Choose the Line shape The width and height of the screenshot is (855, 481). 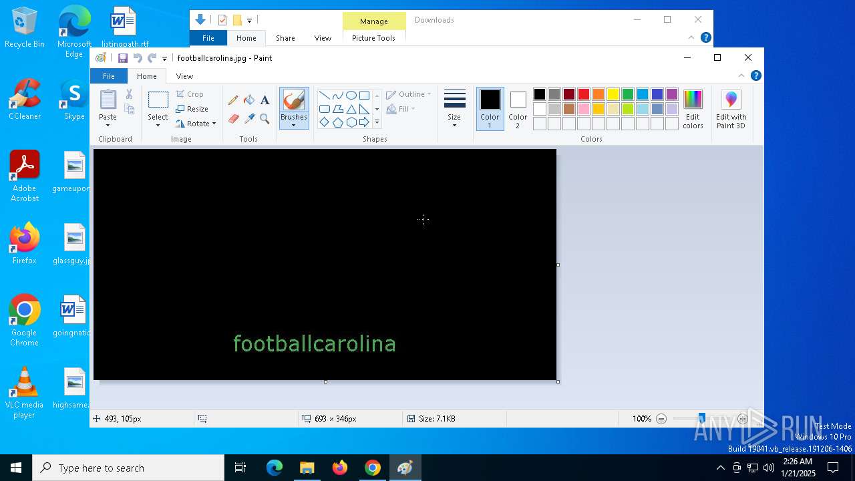click(x=324, y=95)
